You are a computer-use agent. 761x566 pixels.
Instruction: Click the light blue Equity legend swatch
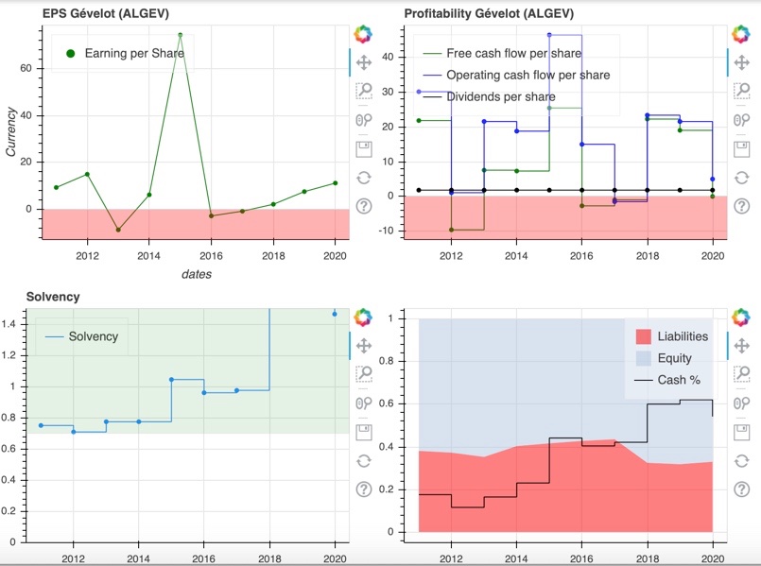pos(643,359)
